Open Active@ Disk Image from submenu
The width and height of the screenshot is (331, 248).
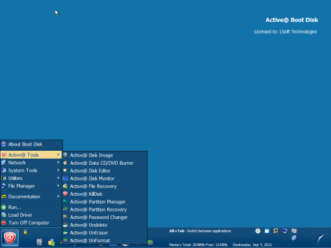pyautogui.click(x=105, y=155)
